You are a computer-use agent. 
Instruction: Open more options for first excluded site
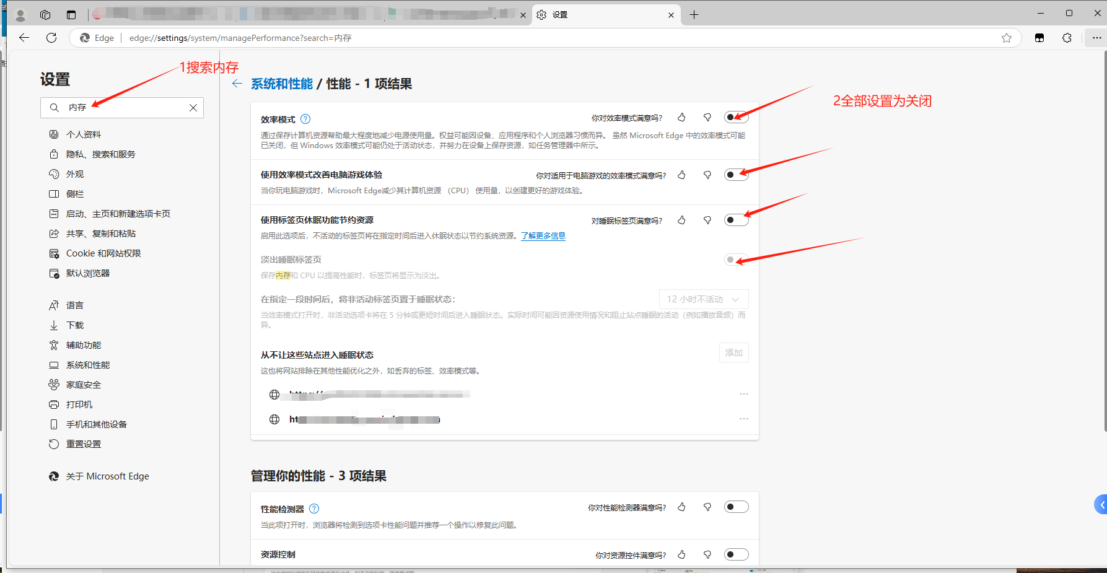coord(743,394)
